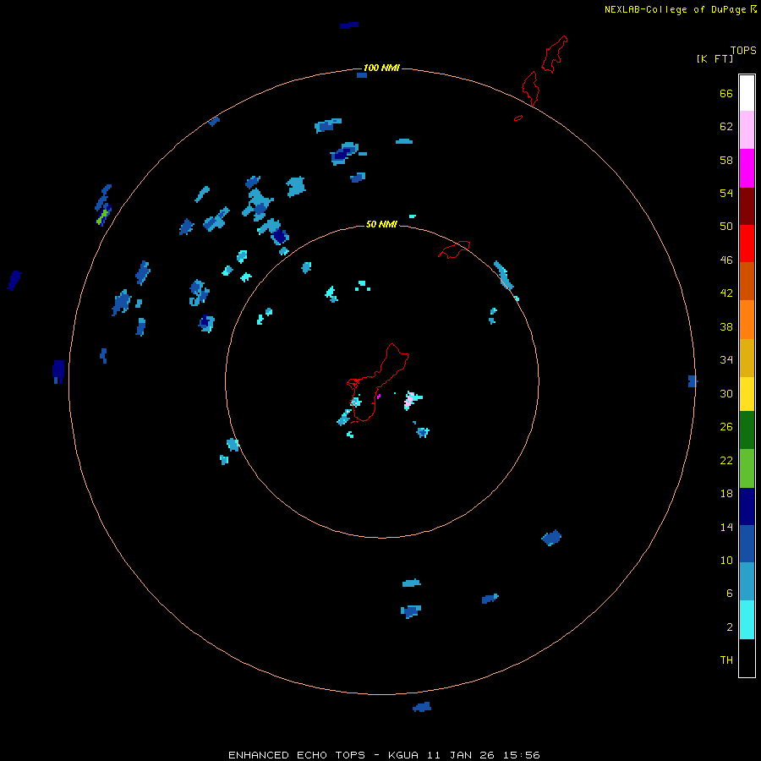Image resolution: width=761 pixels, height=761 pixels.
Task: Click the bright yellow legend swatch
Action: click(747, 394)
